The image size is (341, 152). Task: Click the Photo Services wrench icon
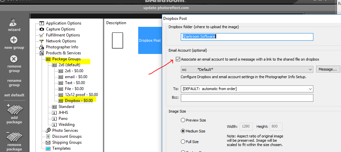point(48,130)
